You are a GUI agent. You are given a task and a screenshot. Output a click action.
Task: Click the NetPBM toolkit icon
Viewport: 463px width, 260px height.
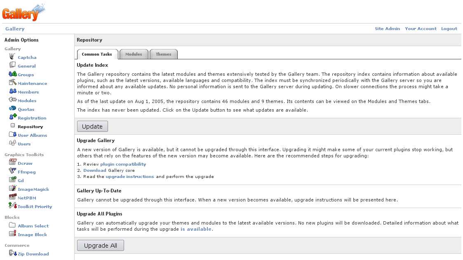click(13, 196)
